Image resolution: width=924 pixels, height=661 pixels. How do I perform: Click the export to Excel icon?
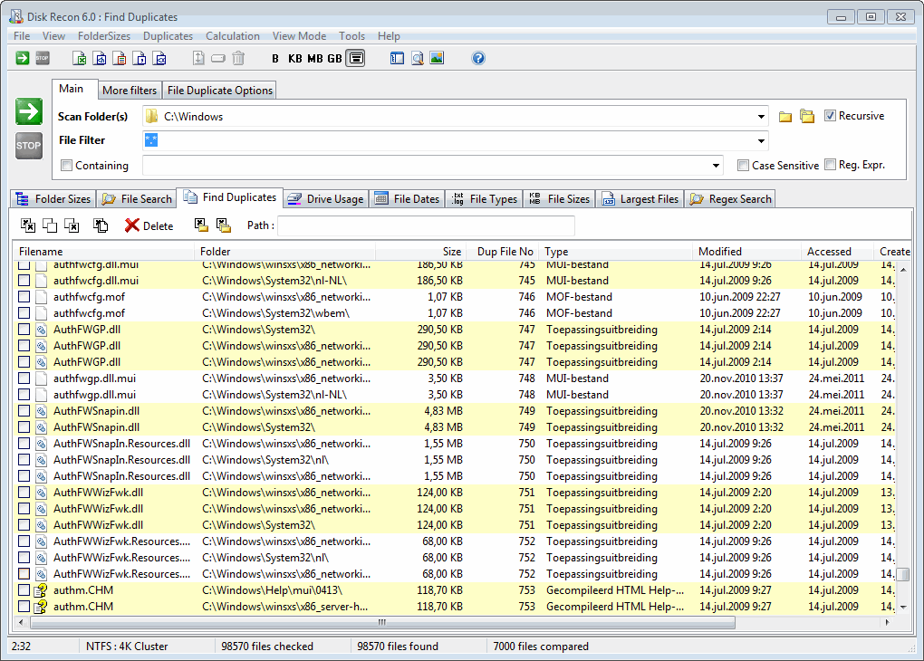(x=79, y=58)
